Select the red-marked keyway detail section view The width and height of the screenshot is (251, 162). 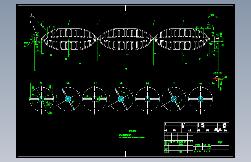pos(217,78)
